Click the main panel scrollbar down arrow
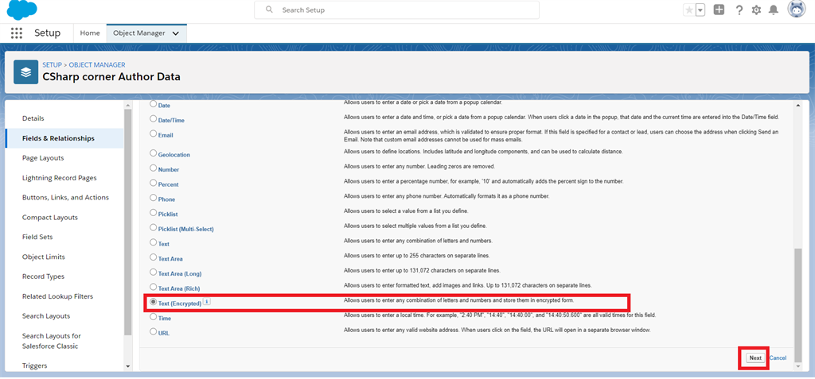Screen dimensions: 815x379 (x=799, y=366)
